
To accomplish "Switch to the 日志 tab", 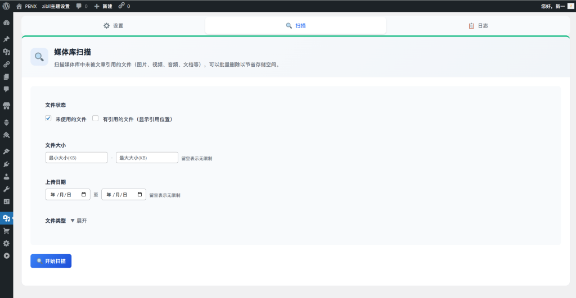I will [x=482, y=26].
